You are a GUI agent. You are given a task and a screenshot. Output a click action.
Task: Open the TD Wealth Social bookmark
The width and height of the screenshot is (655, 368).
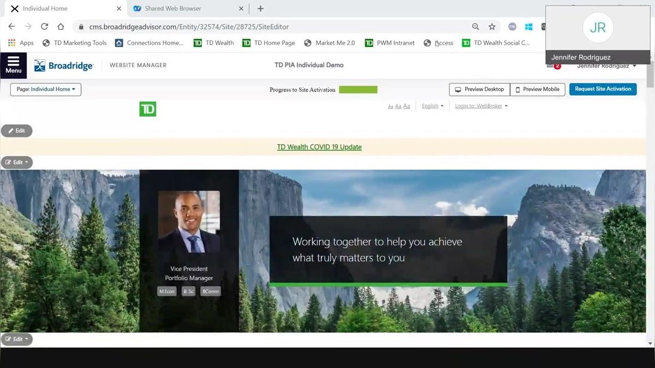coord(496,43)
